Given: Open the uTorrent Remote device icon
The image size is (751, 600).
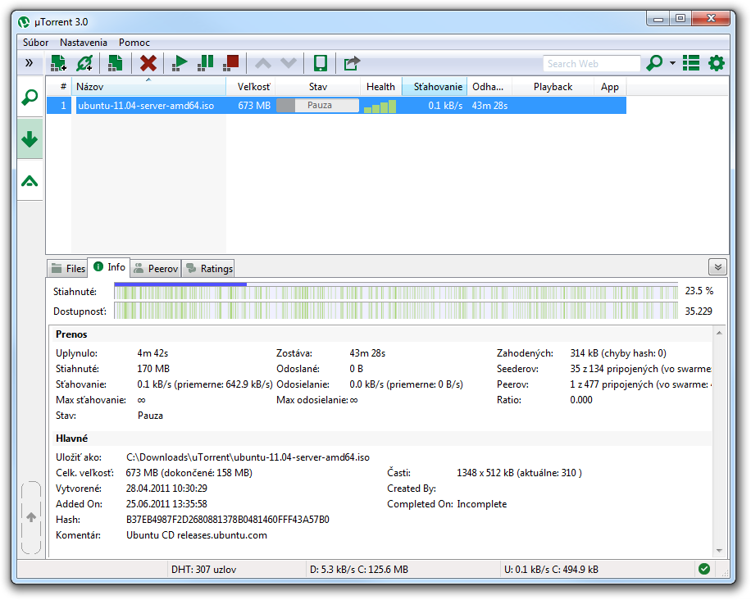Looking at the screenshot, I should click(x=320, y=63).
